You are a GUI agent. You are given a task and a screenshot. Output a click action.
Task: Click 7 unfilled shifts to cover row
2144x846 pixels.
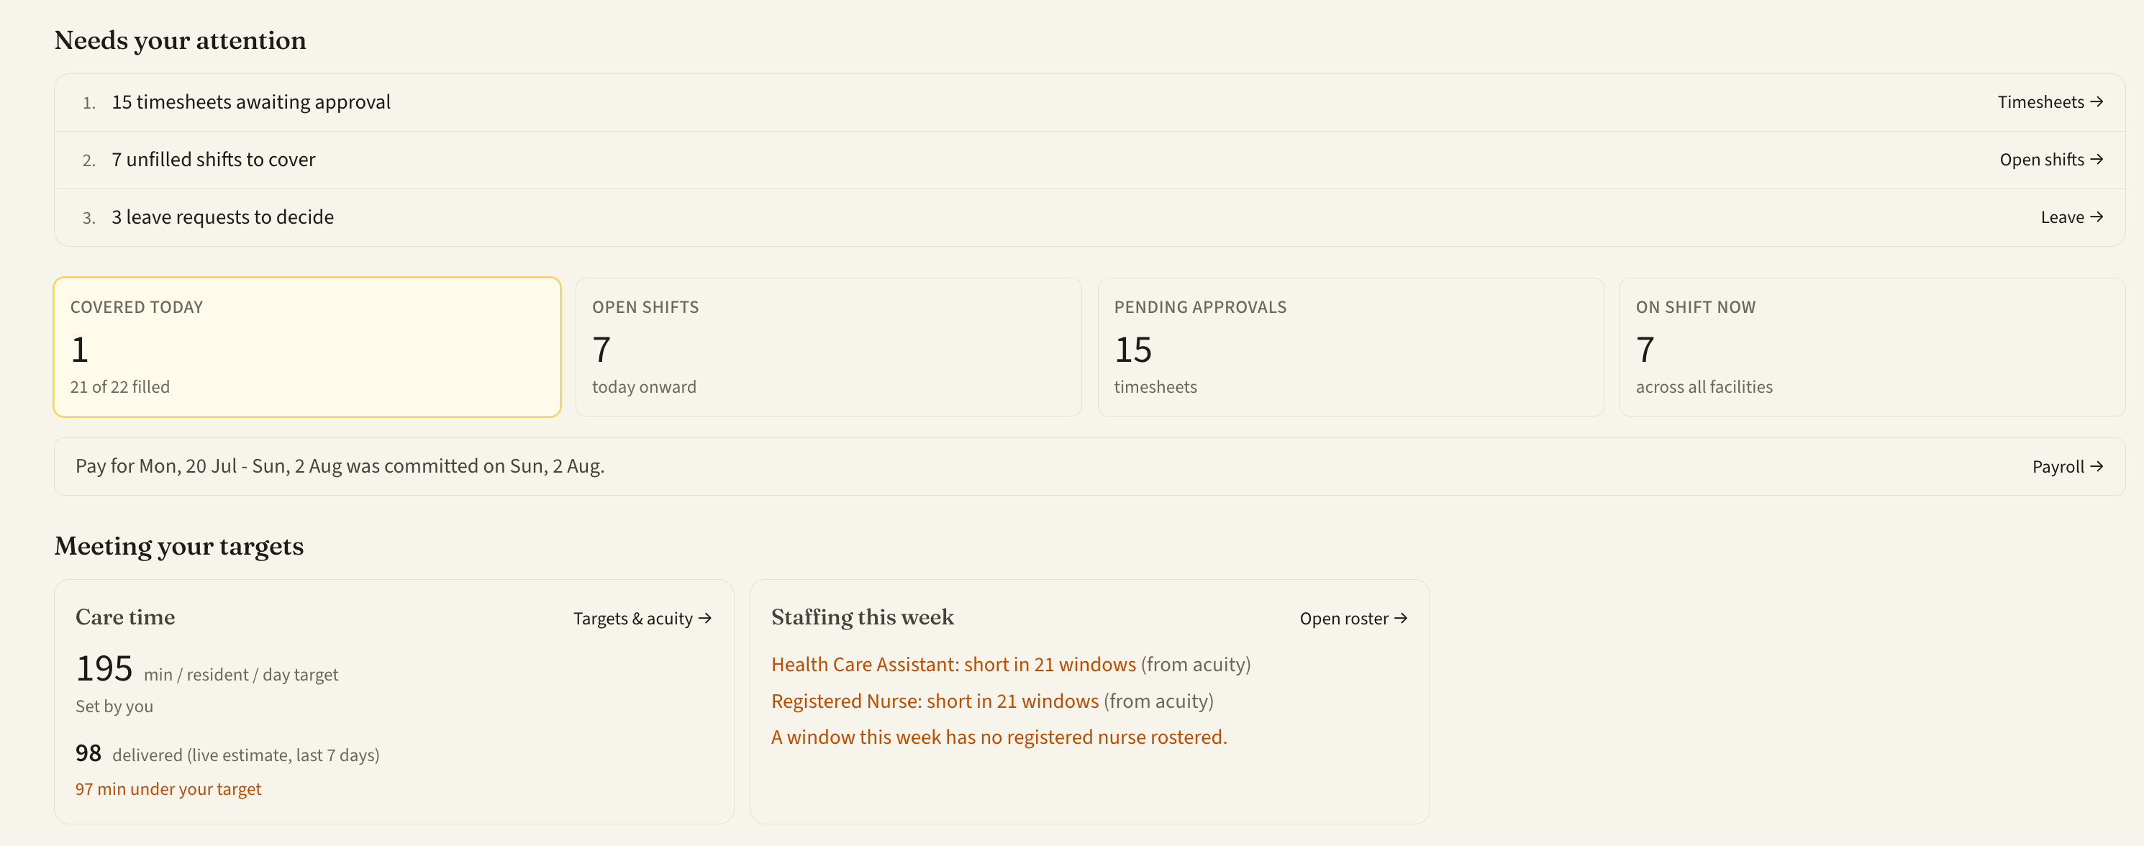click(x=1089, y=160)
